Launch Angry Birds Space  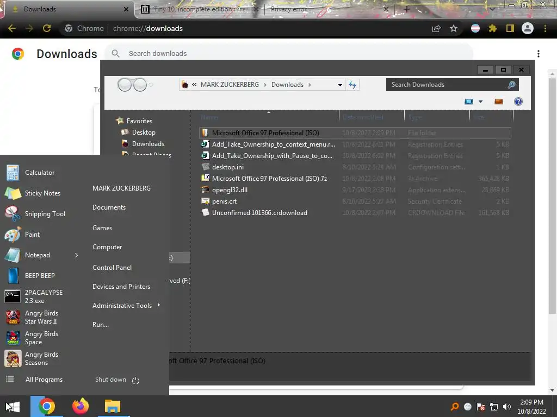(41, 338)
